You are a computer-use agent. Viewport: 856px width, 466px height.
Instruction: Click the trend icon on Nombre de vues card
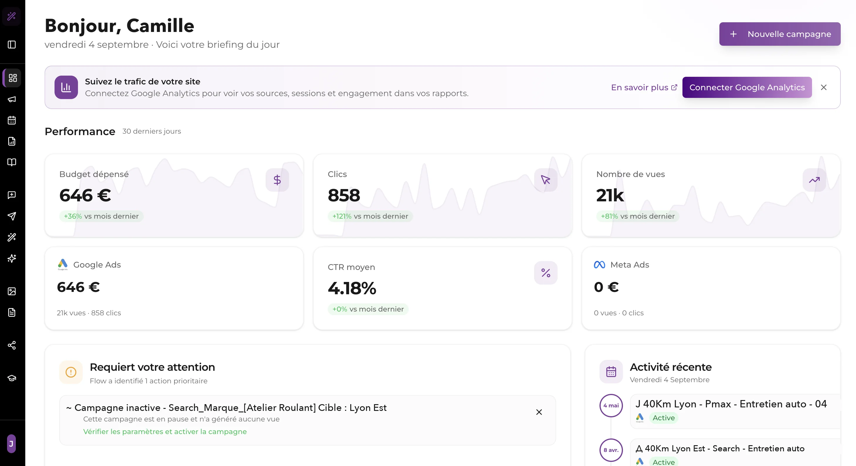point(814,180)
